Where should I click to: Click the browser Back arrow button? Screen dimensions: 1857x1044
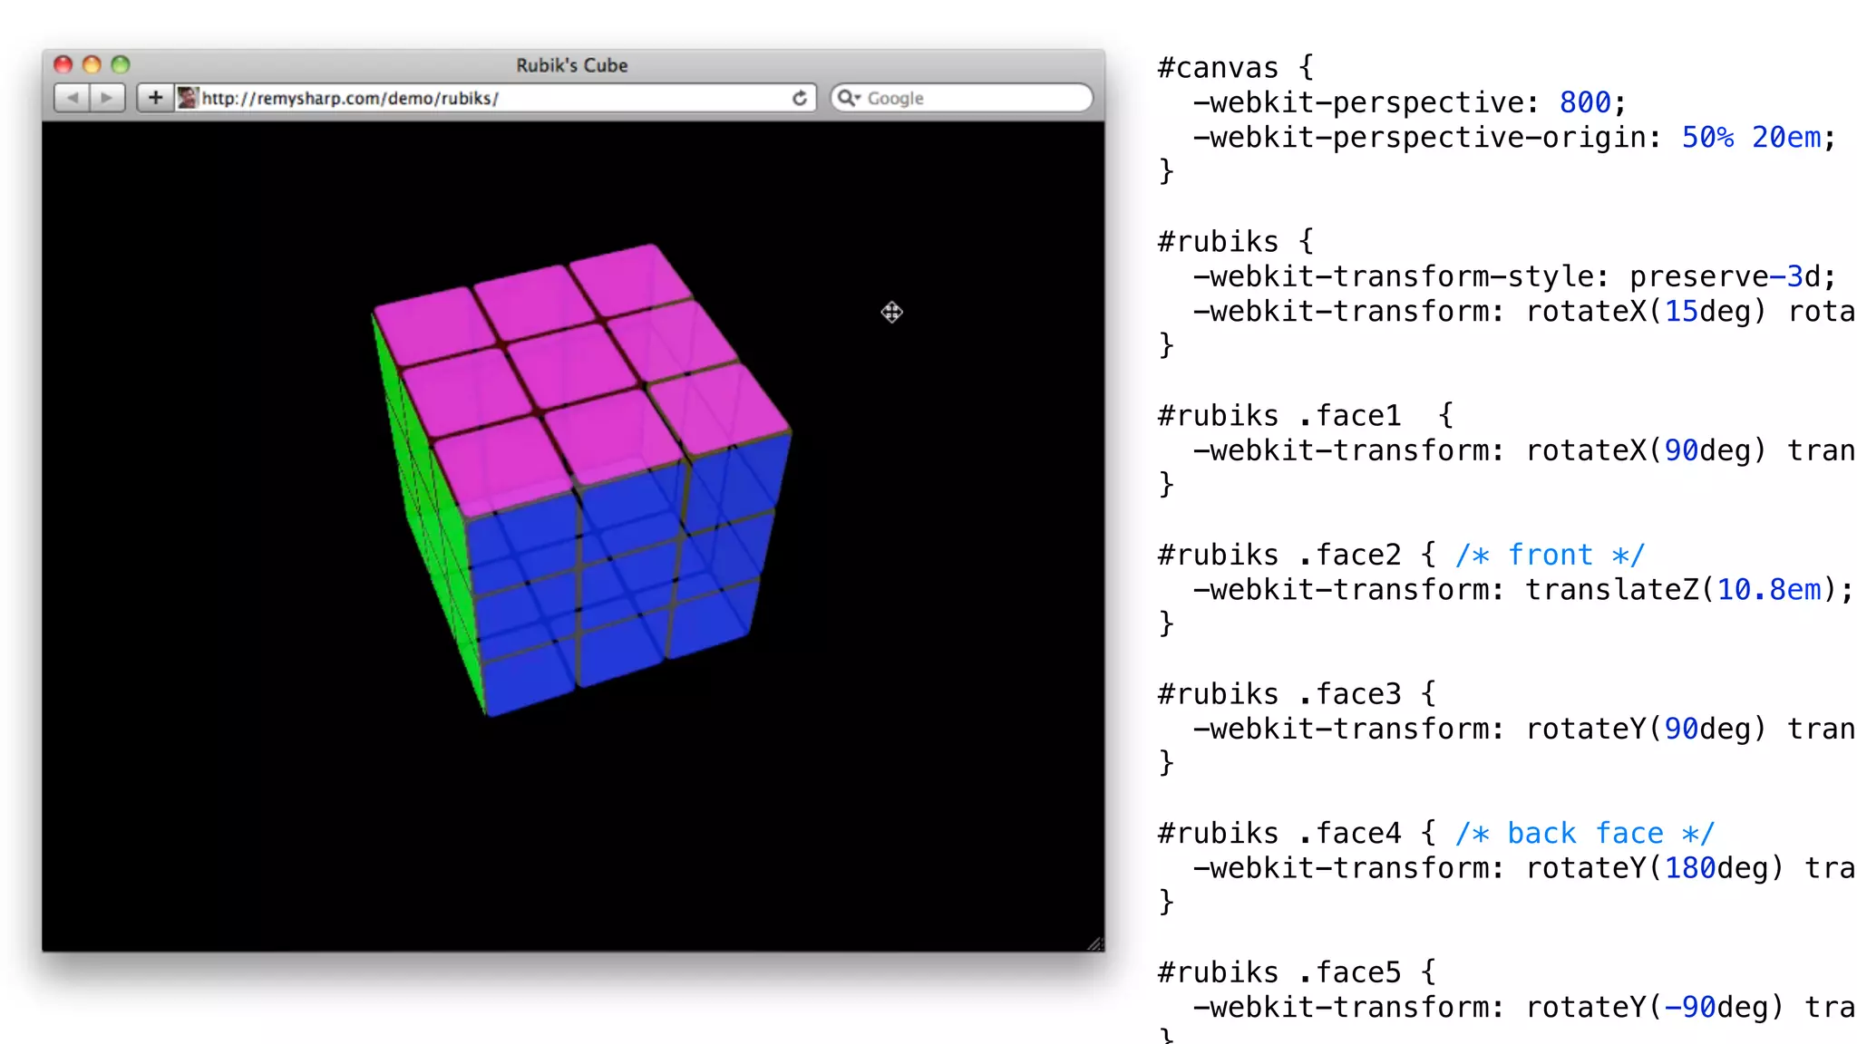point(73,98)
